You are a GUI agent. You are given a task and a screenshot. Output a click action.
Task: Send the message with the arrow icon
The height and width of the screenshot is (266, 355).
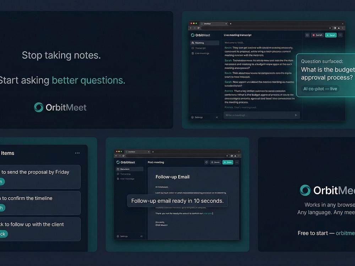click(x=296, y=115)
